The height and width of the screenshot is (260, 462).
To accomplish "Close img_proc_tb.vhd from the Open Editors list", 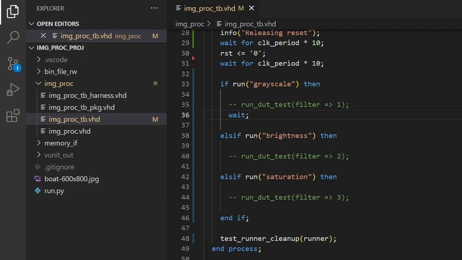I will (43, 36).
